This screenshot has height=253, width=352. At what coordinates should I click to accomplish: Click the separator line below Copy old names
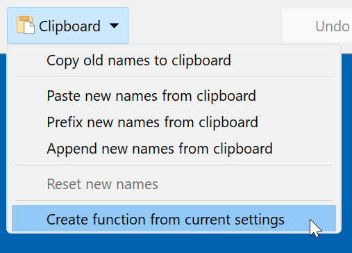pos(174,76)
